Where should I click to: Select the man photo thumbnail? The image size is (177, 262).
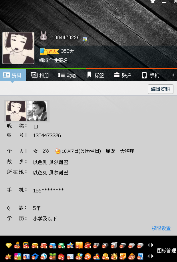tap(37, 111)
